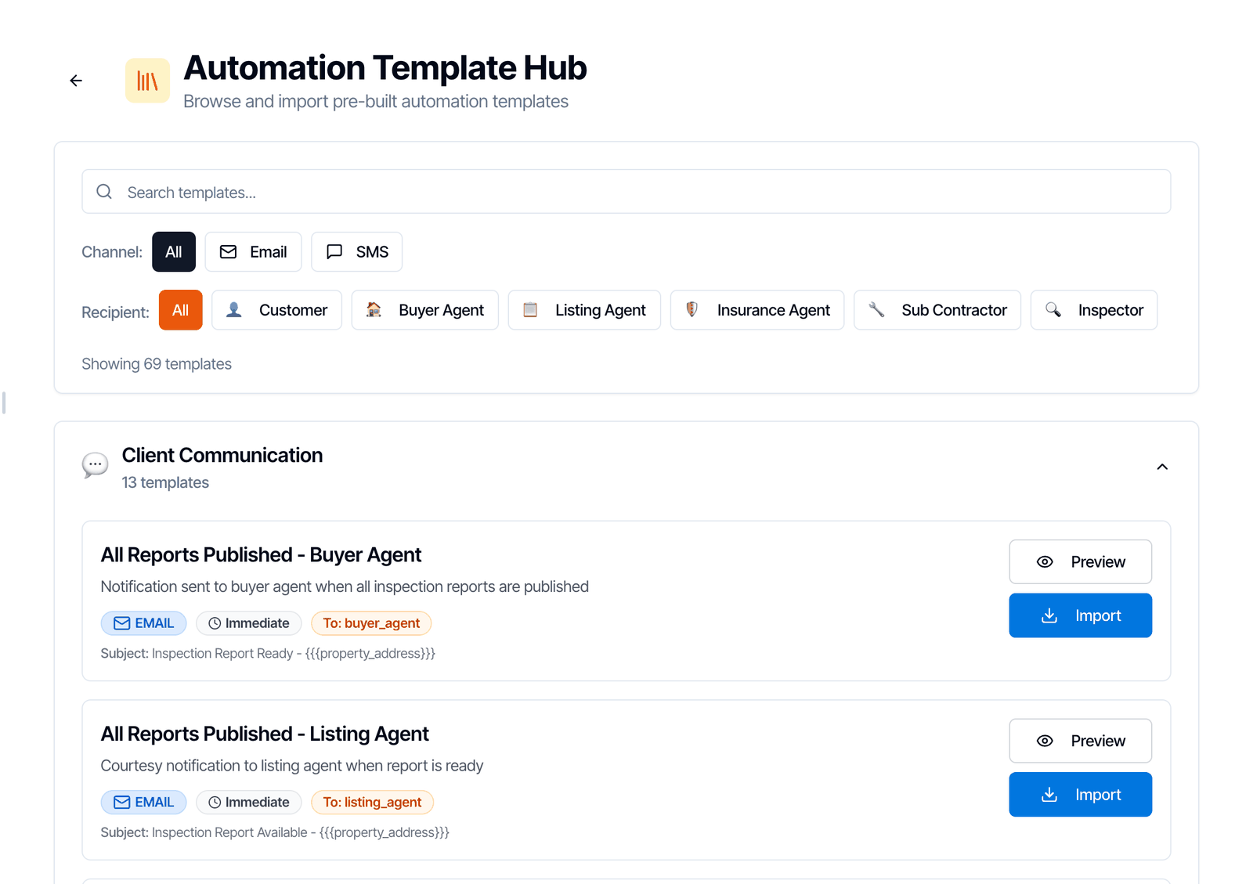The image size is (1253, 884).
Task: Filter recipients by Buyer Agent
Action: click(x=424, y=310)
